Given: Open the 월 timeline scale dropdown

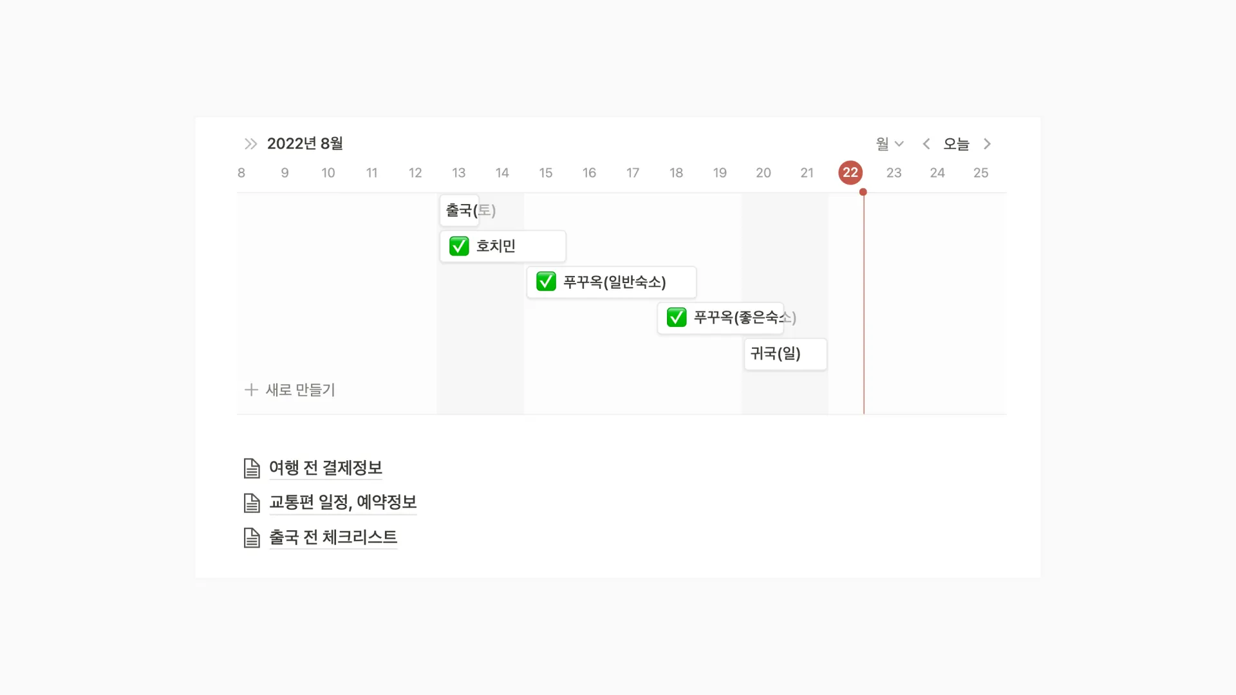Looking at the screenshot, I should (x=889, y=144).
